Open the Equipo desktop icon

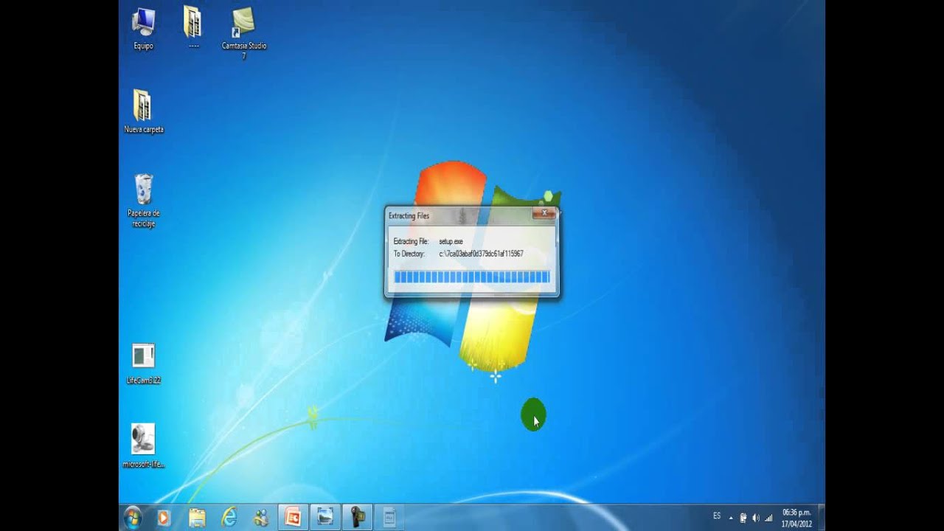coord(143,28)
